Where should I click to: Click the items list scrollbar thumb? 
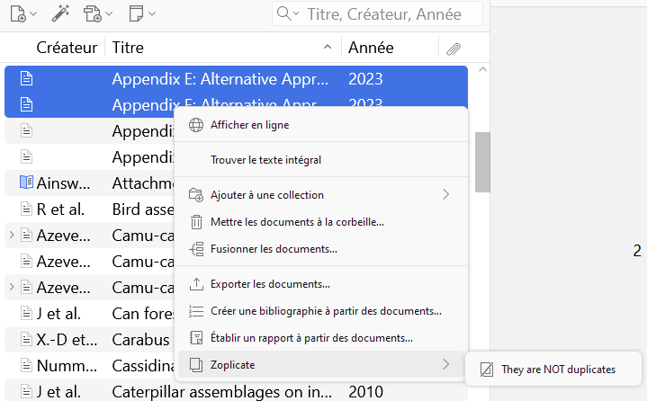pyautogui.click(x=482, y=163)
